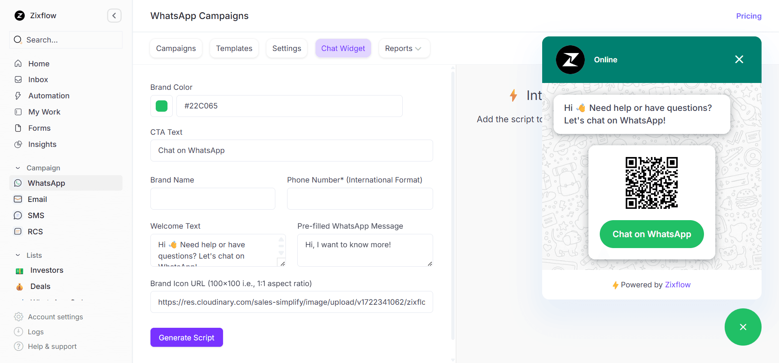Click the Account settings gear icon
The width and height of the screenshot is (779, 363).
(18, 317)
